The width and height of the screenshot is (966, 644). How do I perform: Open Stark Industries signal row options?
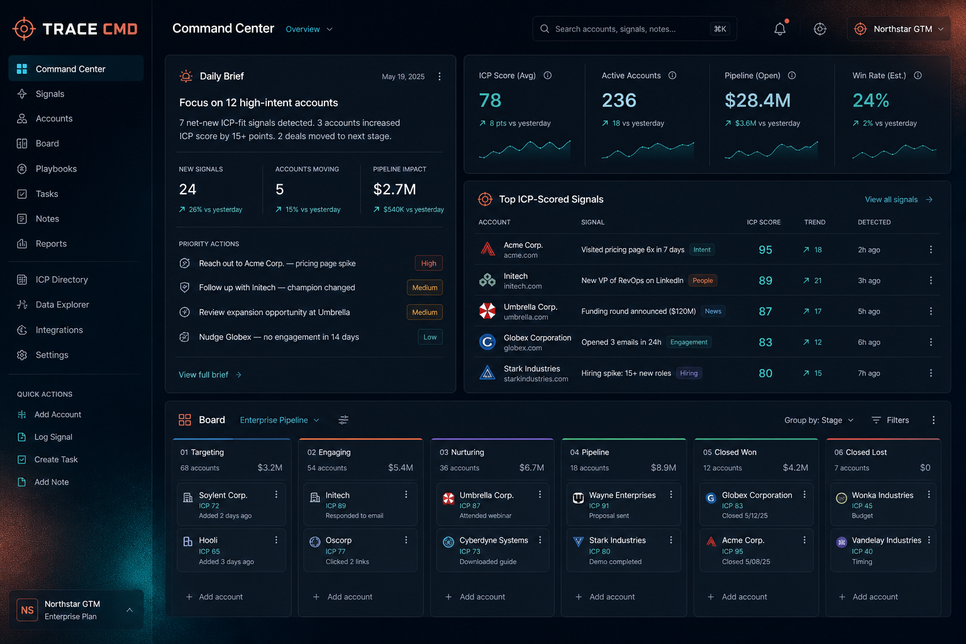click(x=931, y=373)
